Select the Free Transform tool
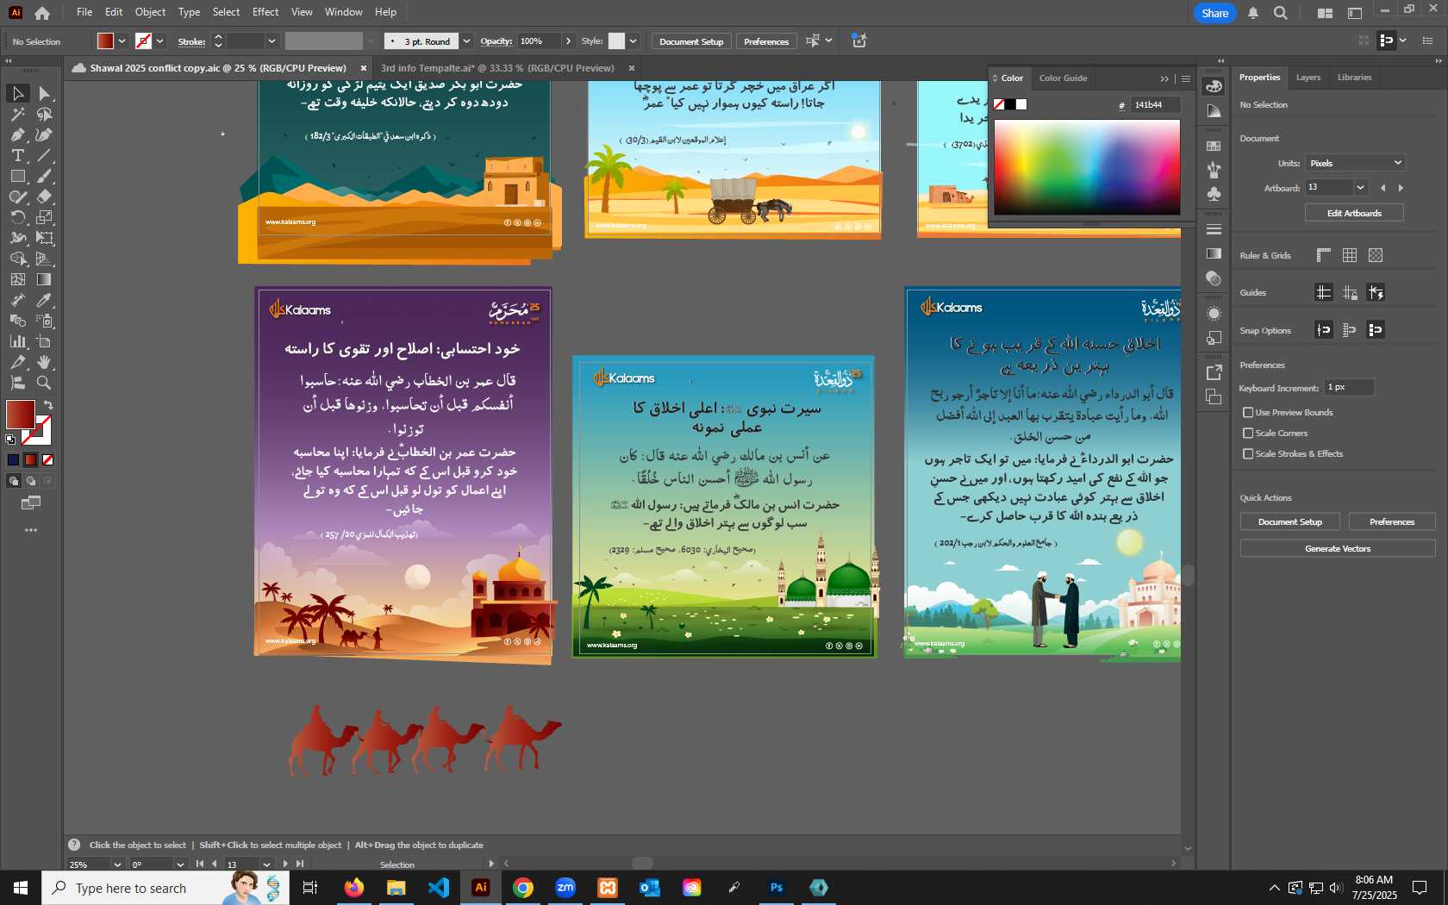The width and height of the screenshot is (1448, 905). [44, 238]
